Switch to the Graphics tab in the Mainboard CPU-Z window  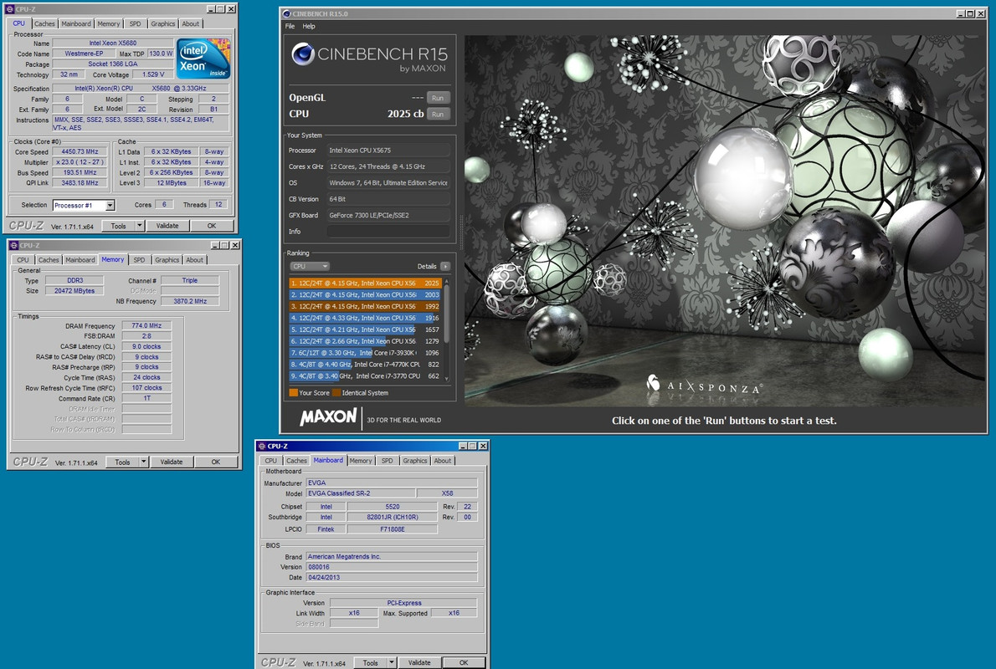415,460
